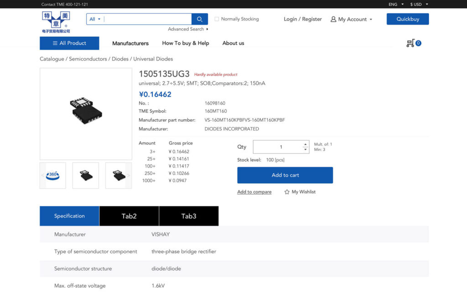
Task: Click Login / Register link
Action: (x=303, y=19)
